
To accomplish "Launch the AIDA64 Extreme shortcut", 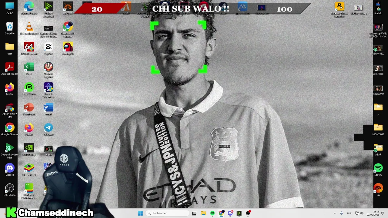I will coord(29,48).
